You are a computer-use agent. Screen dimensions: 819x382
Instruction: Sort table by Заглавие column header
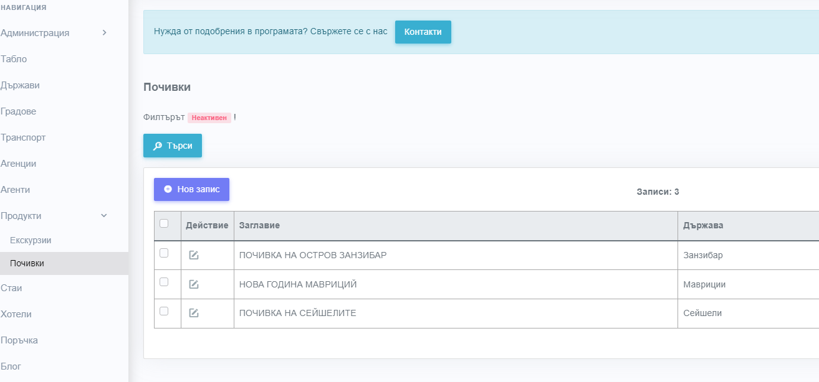tap(259, 225)
